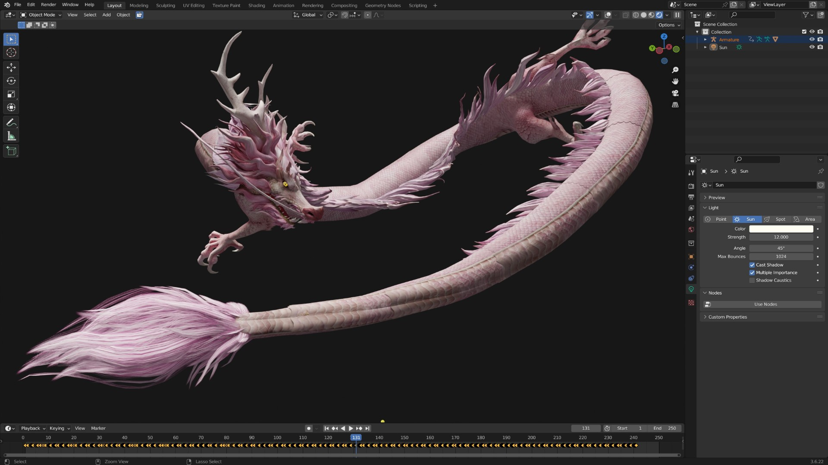
Task: Expand the Armature tree item
Action: pyautogui.click(x=706, y=39)
